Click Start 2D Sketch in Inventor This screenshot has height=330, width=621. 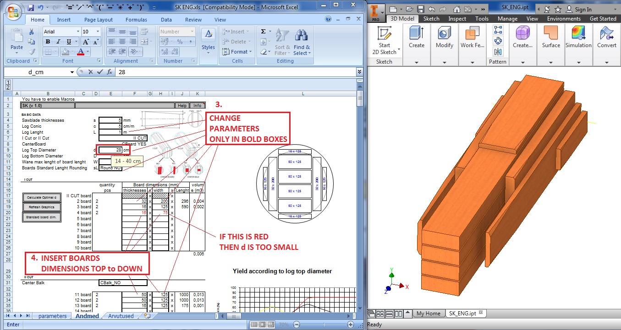pos(385,41)
